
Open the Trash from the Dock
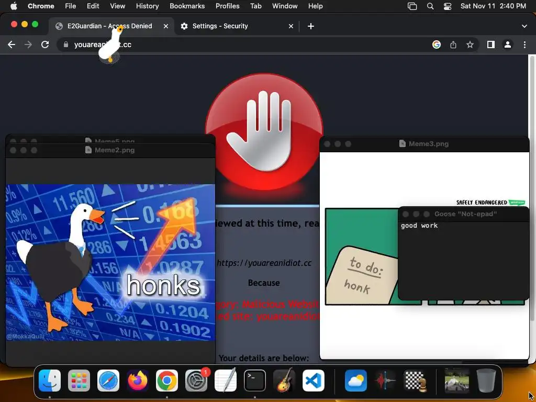point(486,381)
